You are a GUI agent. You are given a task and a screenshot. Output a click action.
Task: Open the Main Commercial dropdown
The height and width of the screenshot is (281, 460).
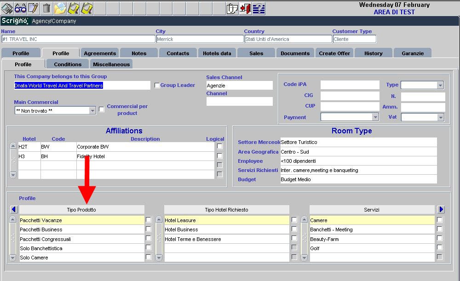tap(92, 110)
